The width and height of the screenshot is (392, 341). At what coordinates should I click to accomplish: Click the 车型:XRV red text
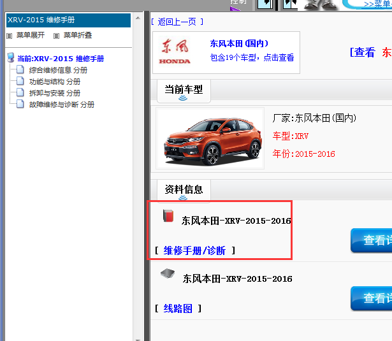pos(291,136)
